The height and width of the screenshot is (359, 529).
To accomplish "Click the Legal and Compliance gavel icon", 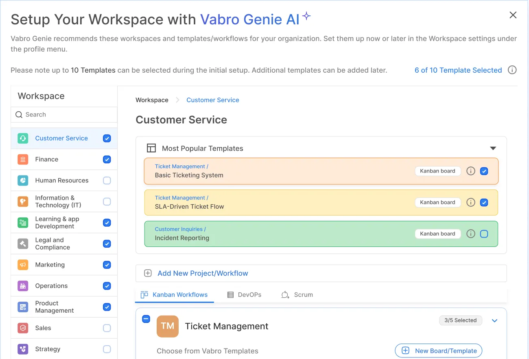I will [x=23, y=244].
